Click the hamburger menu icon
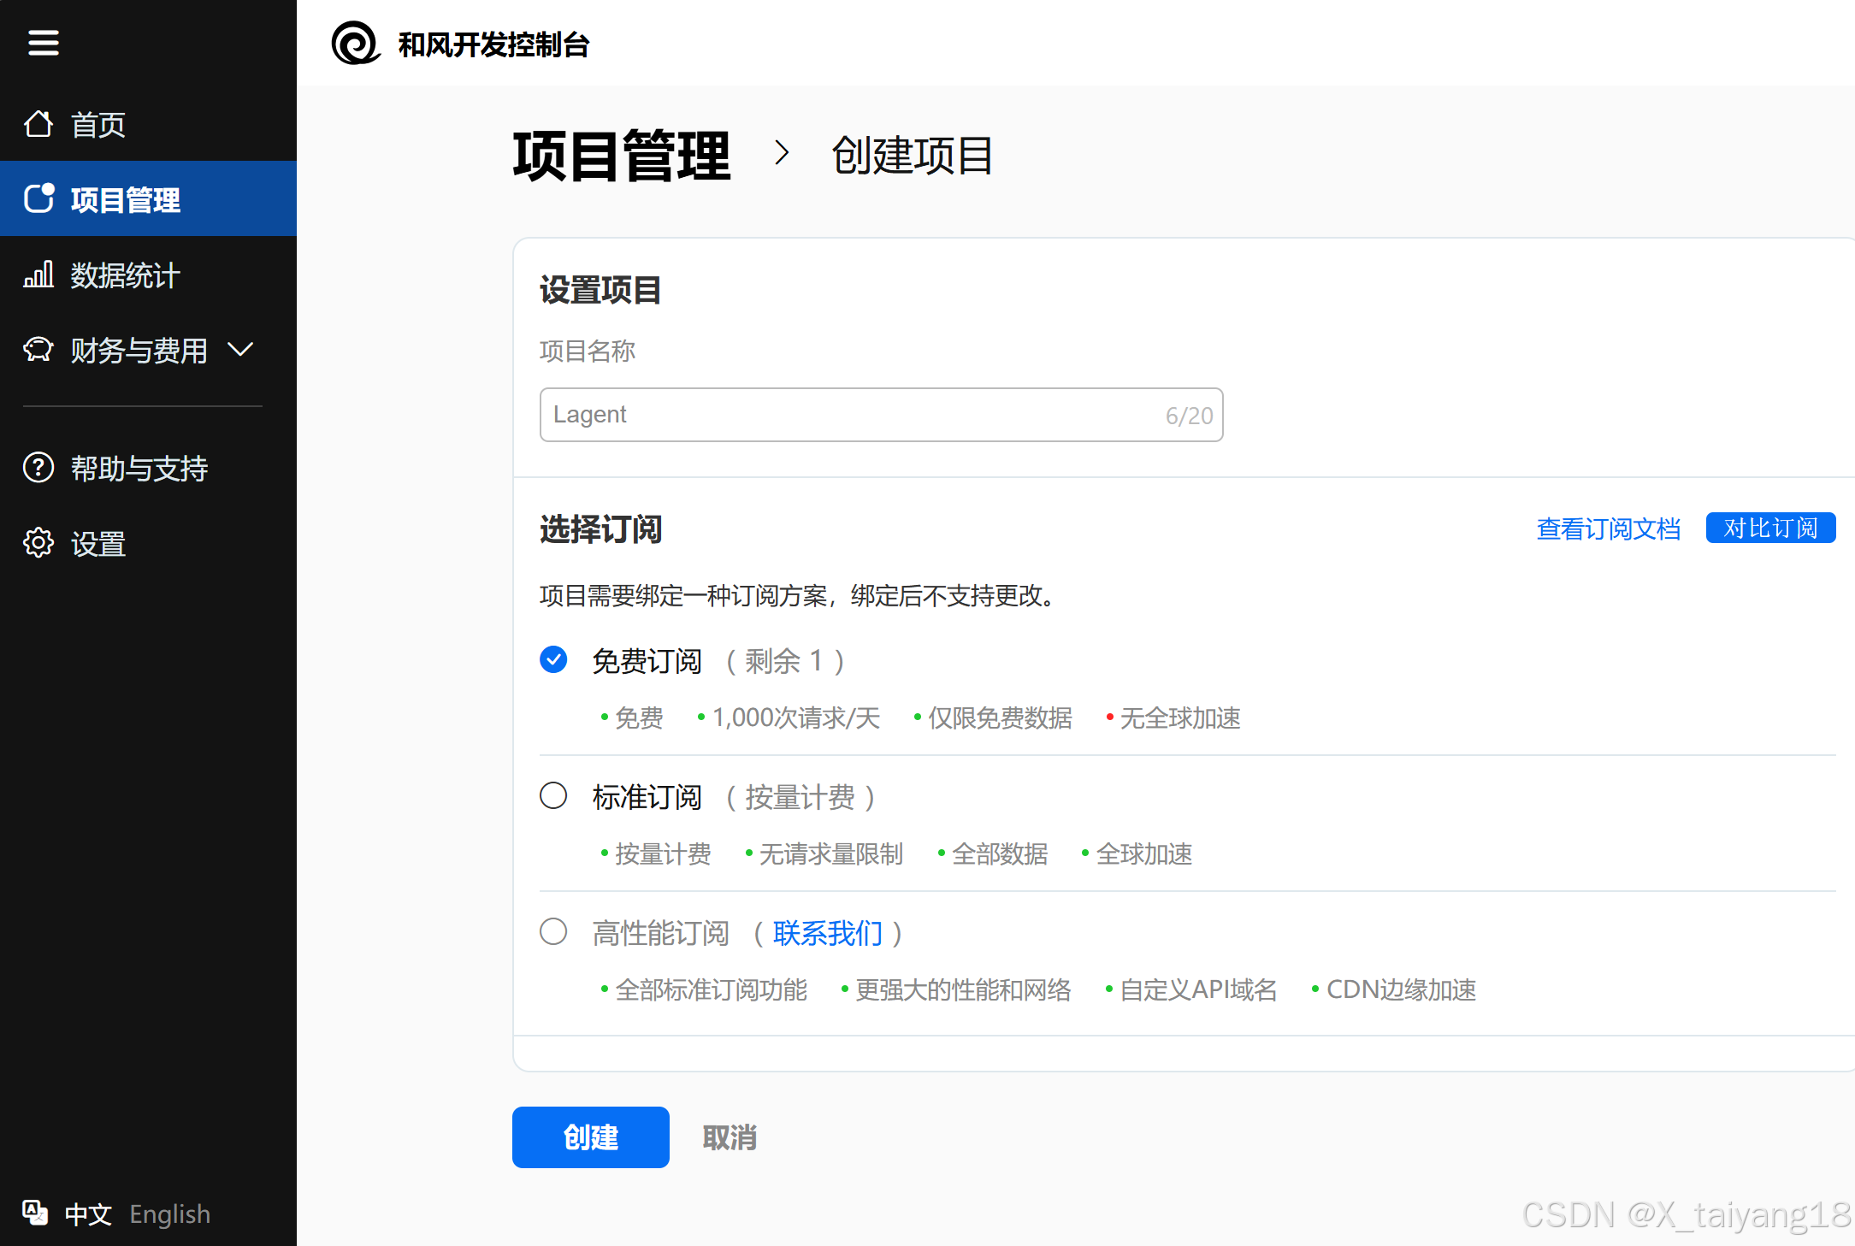 pyautogui.click(x=43, y=42)
